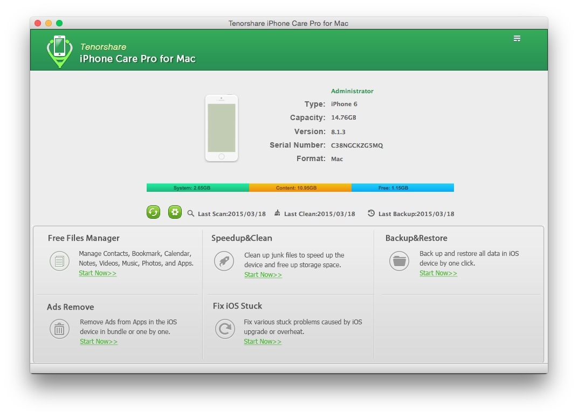Click the magnifier icon beside Last Scan

pos(191,213)
